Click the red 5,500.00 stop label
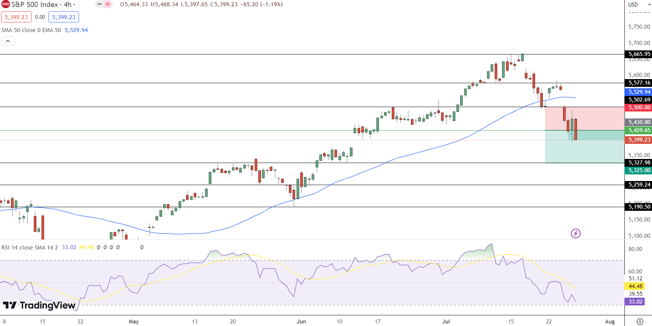Viewport: 652px width, 326px height. tap(638, 107)
